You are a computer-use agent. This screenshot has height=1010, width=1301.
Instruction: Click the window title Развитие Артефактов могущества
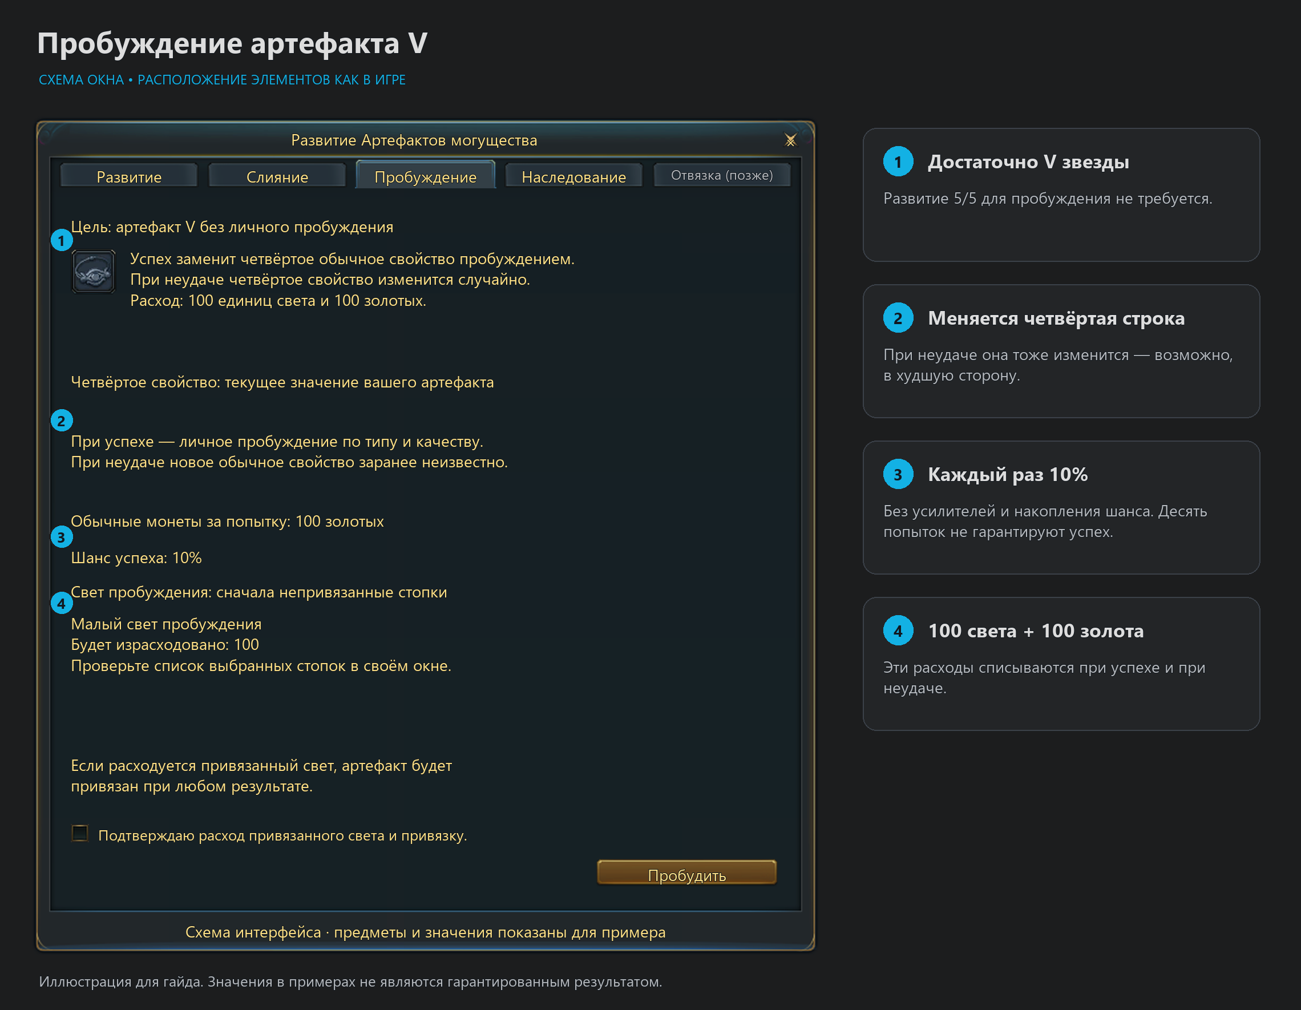[414, 140]
